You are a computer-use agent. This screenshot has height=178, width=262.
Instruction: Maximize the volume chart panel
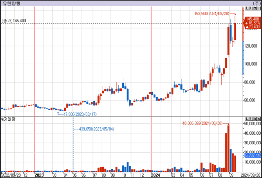254,119
